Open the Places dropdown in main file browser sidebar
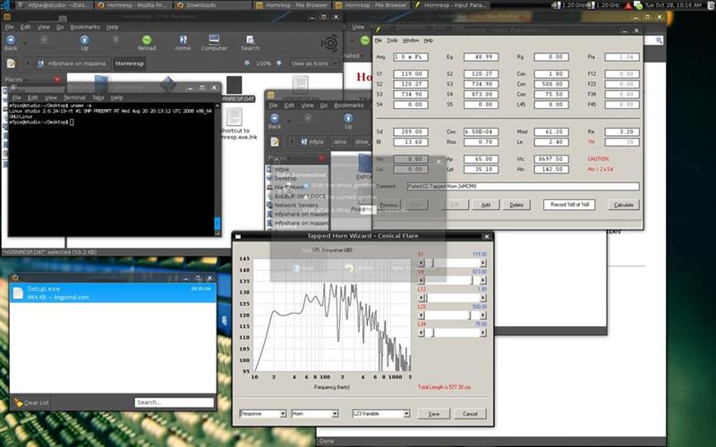The width and height of the screenshot is (716, 447). [x=16, y=80]
